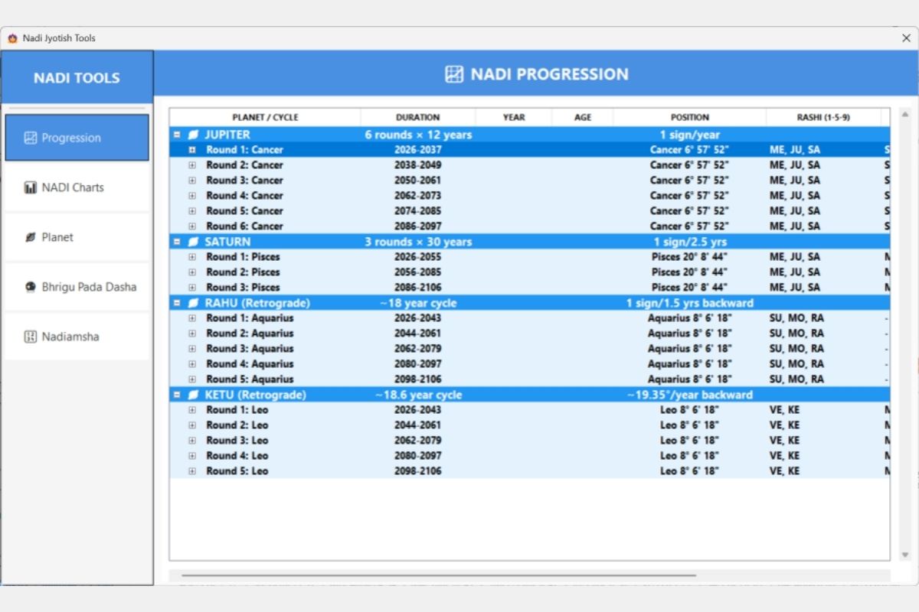Click the Planet icon in sidebar
The width and height of the screenshot is (919, 612).
pos(31,237)
